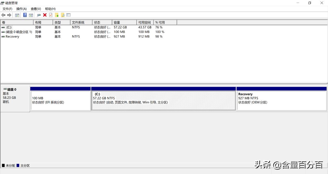Screen dimensions: 328x174
Task: Click the 912 MB free space cell
Action: [x=144, y=36]
